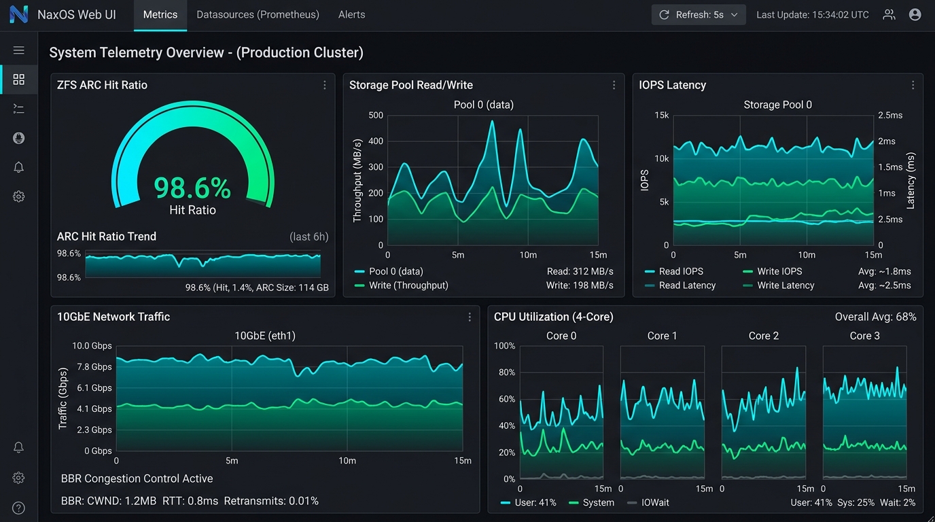Open the upper gear settings icon in sidebar
Screen dimensions: 935x522
pos(19,196)
